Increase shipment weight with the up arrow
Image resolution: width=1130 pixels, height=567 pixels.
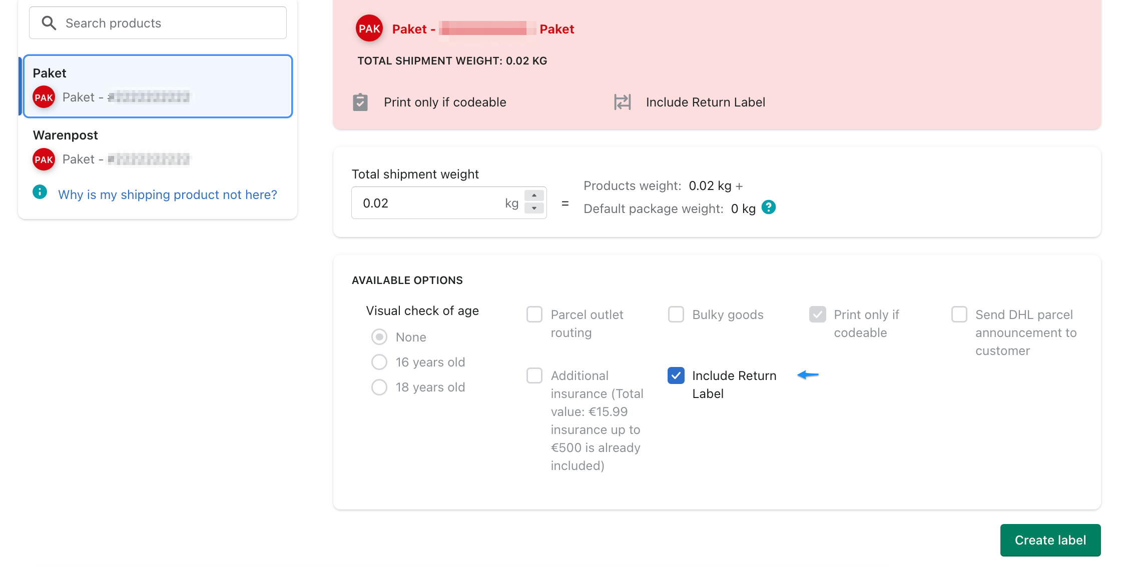(534, 195)
